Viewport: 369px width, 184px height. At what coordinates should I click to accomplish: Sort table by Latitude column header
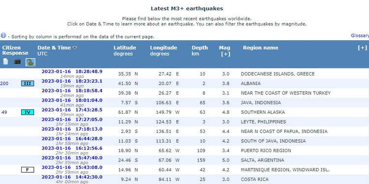click(125, 48)
